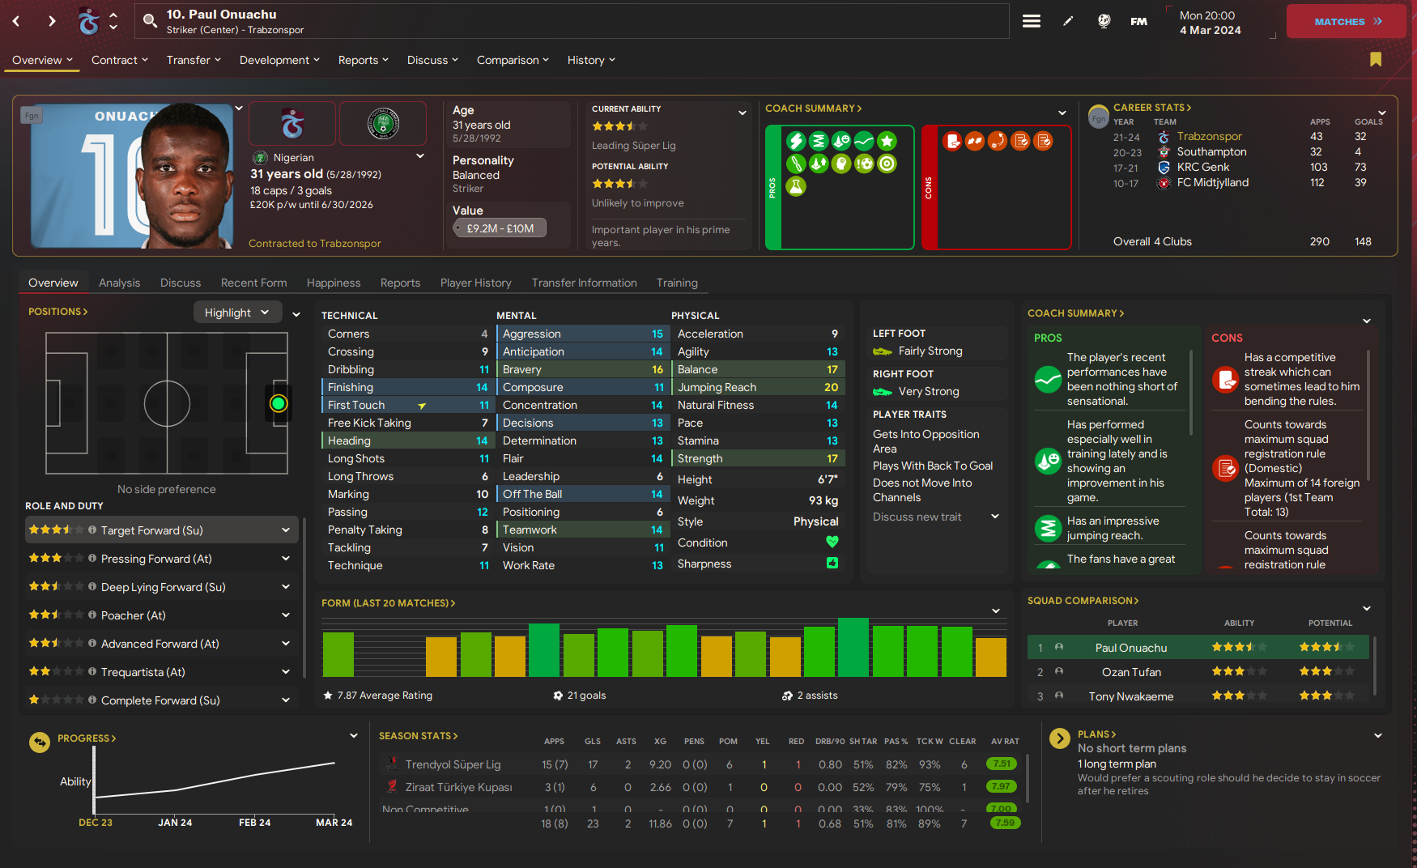Expand the Discuss new trait dropdown
The image size is (1417, 868).
995,517
